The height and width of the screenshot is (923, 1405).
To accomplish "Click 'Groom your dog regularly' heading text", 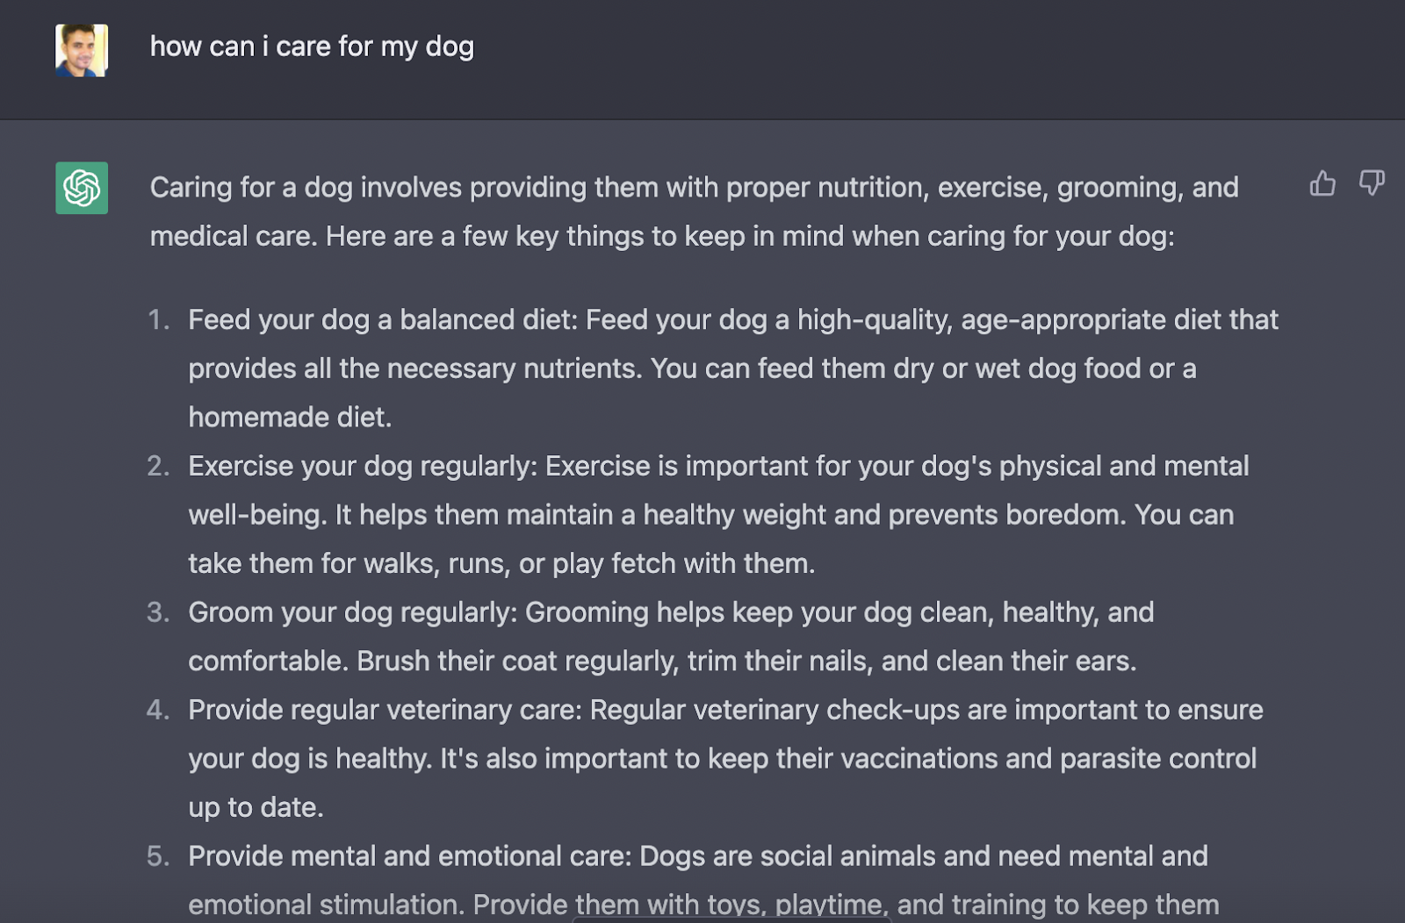I will (351, 612).
